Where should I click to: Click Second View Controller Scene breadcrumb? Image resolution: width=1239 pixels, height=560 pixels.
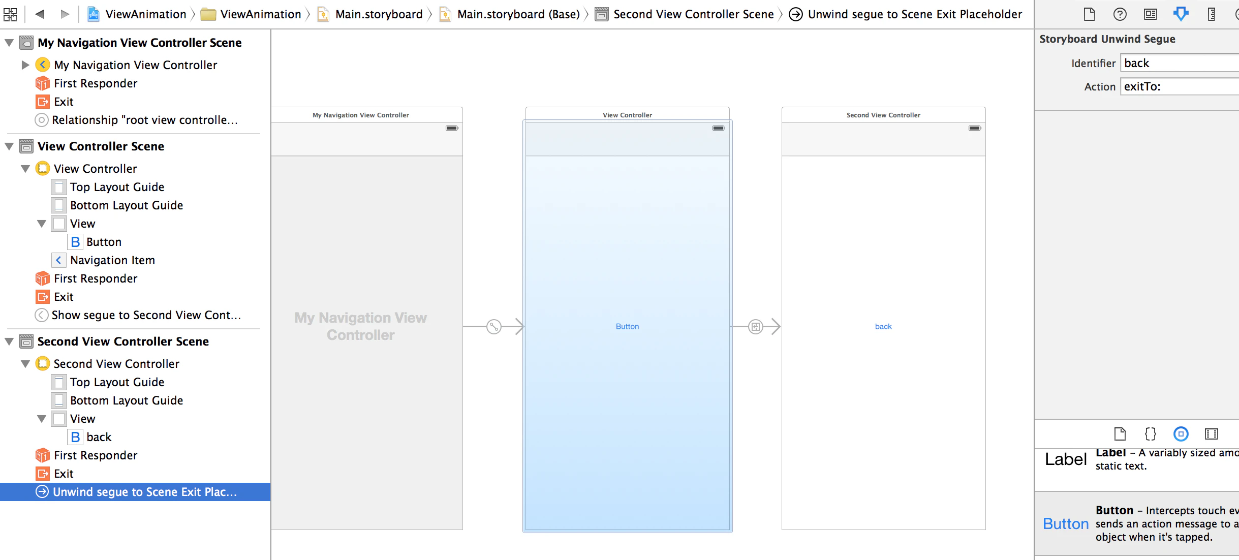(685, 14)
